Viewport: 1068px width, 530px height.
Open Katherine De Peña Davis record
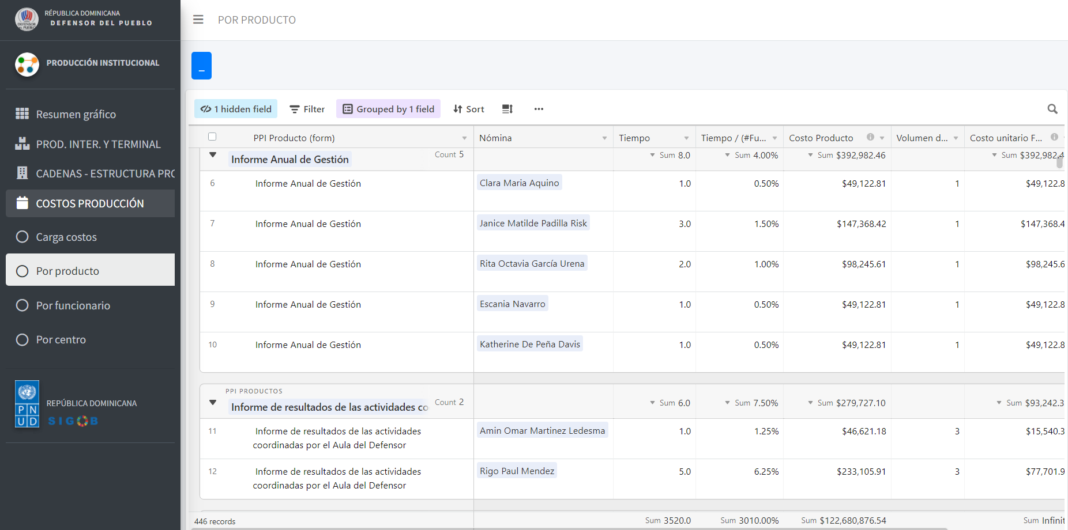(x=529, y=344)
